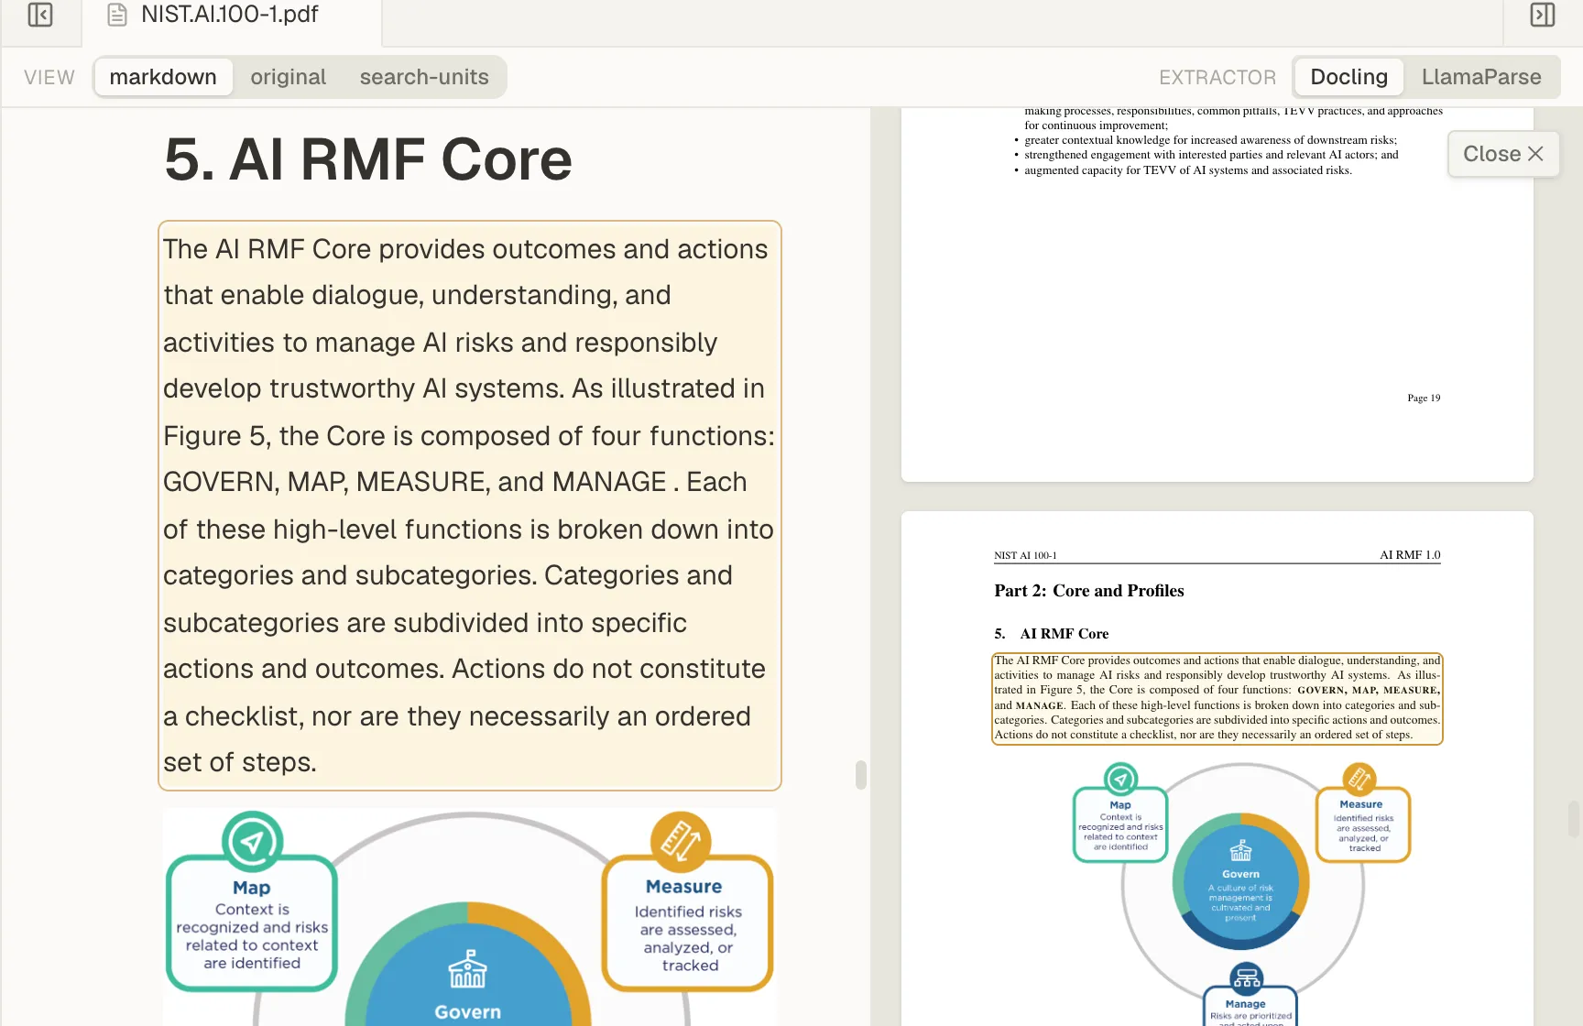Collapse the left sidebar panel icon
1583x1026 pixels.
click(x=40, y=15)
